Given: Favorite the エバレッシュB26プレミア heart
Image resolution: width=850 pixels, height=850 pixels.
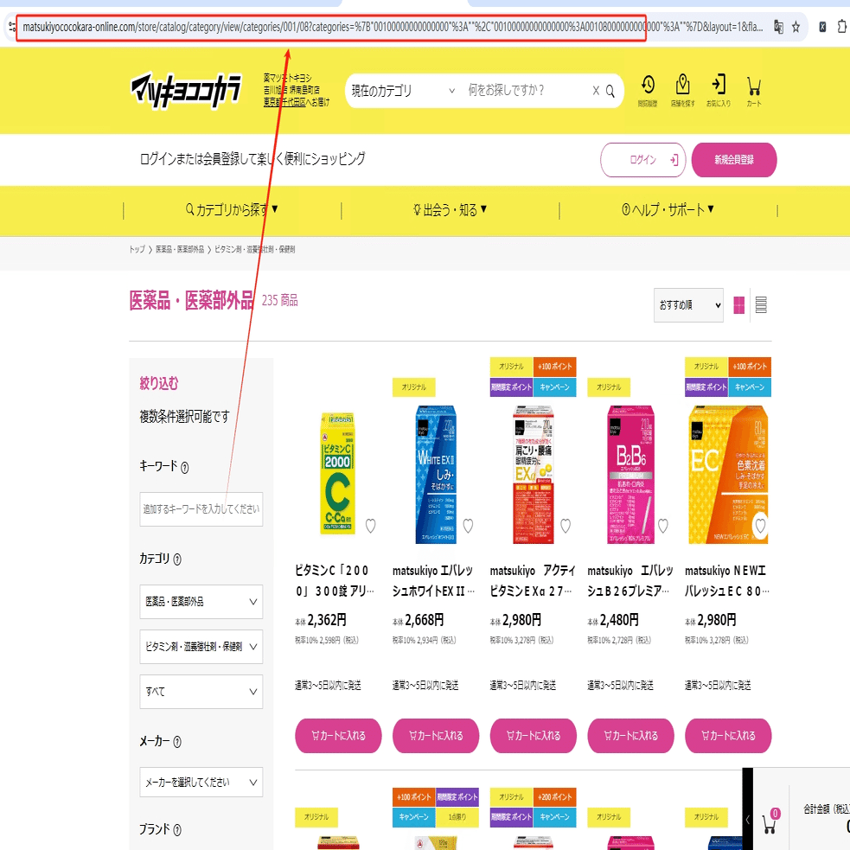Looking at the screenshot, I should coord(663,526).
